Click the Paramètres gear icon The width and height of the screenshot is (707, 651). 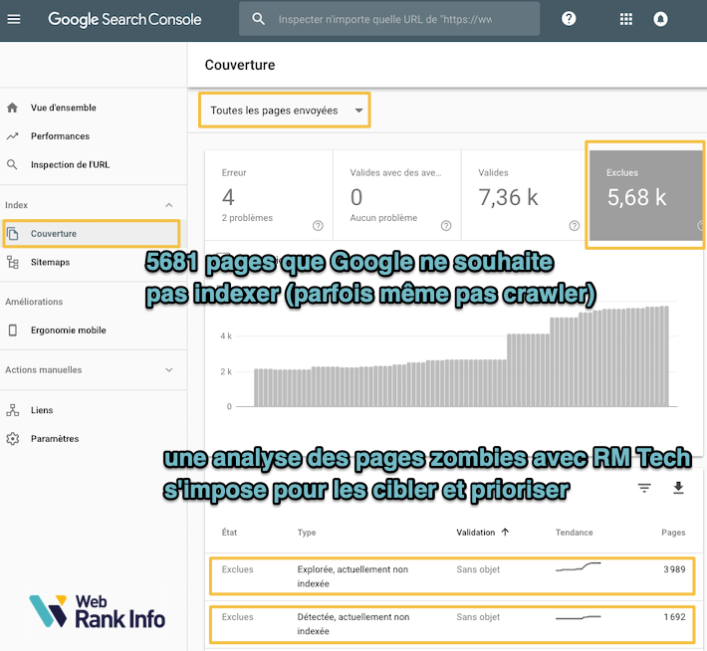point(13,439)
